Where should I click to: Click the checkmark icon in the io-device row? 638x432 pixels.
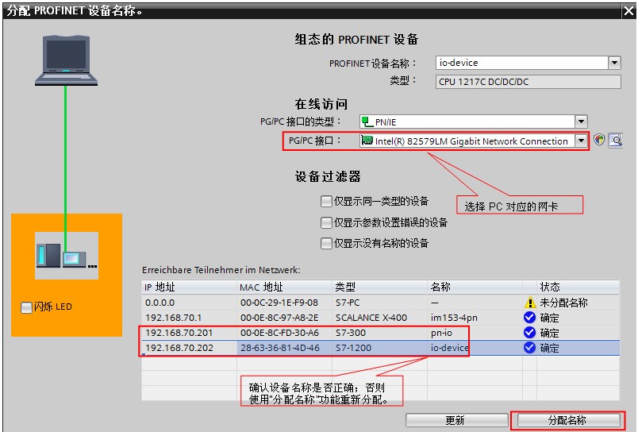point(529,348)
